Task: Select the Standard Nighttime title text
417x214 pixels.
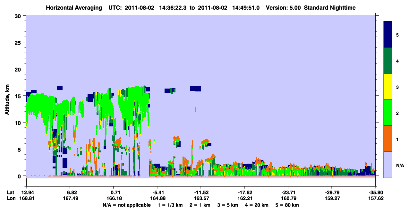Action: [330, 7]
